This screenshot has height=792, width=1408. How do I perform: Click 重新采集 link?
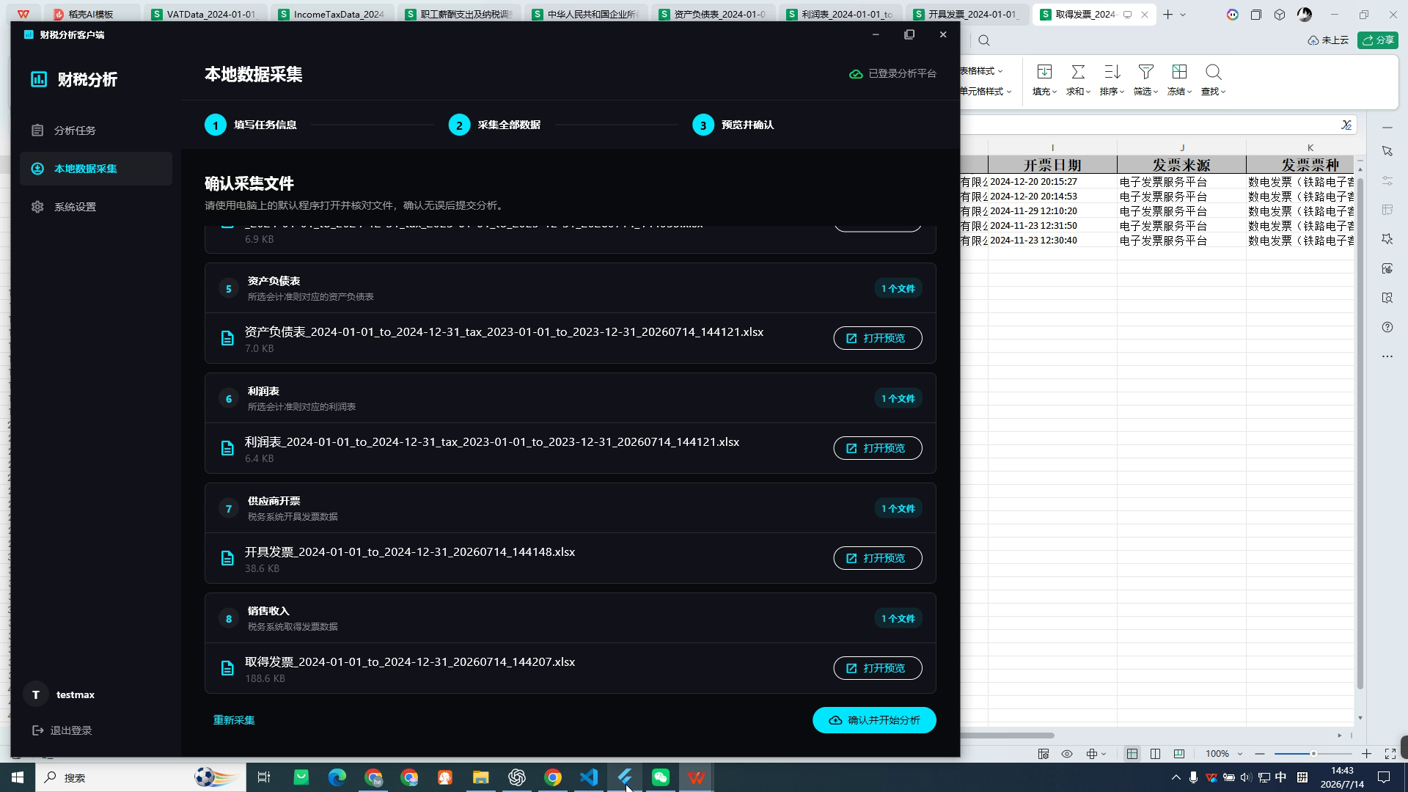(x=234, y=720)
